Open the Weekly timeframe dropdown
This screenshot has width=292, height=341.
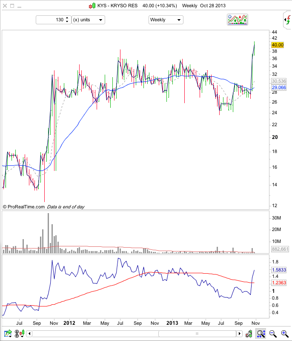[166, 20]
